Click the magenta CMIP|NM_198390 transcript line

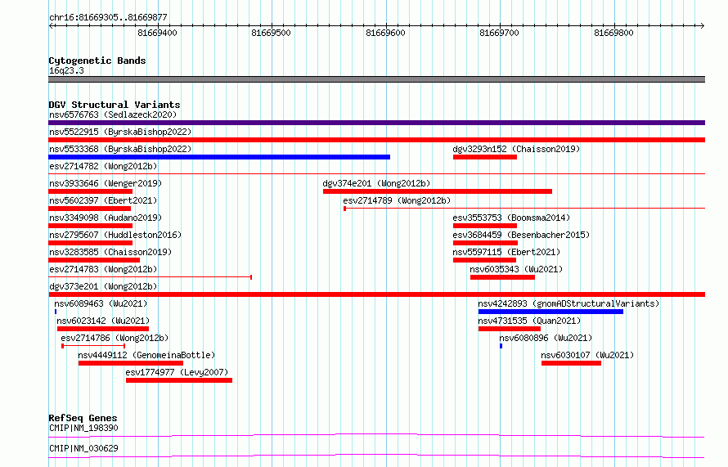376,435
